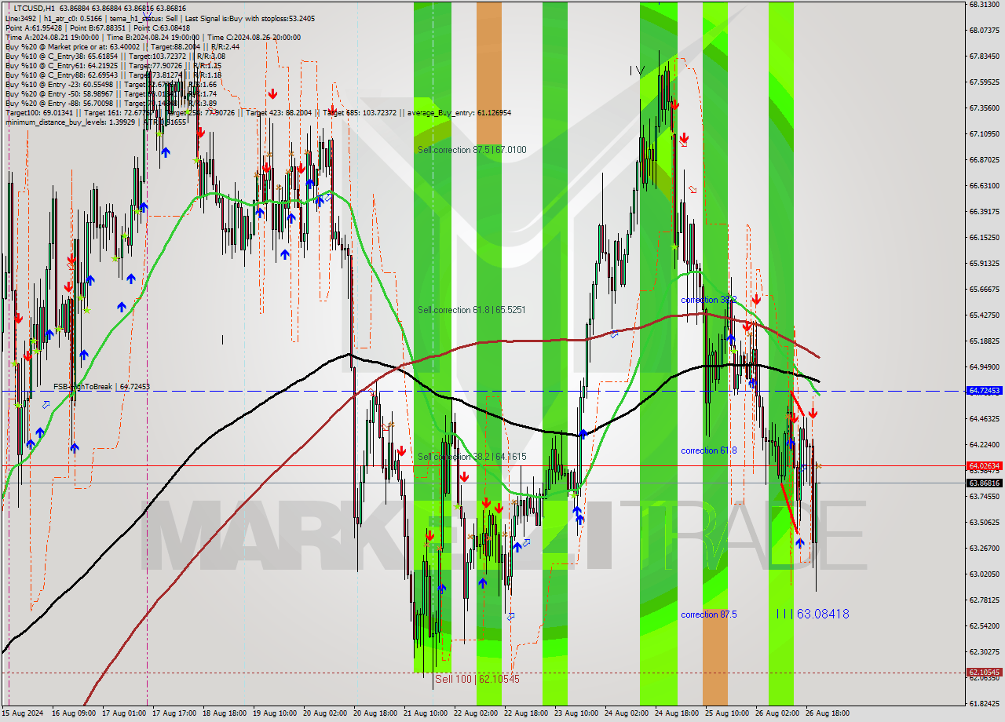This screenshot has height=722, width=1005.
Task: Click the '19 Aug 10:00' time axis label
Action: tap(276, 713)
